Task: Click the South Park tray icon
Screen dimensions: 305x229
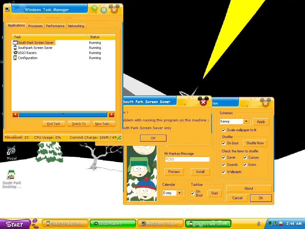Action: 281,223
